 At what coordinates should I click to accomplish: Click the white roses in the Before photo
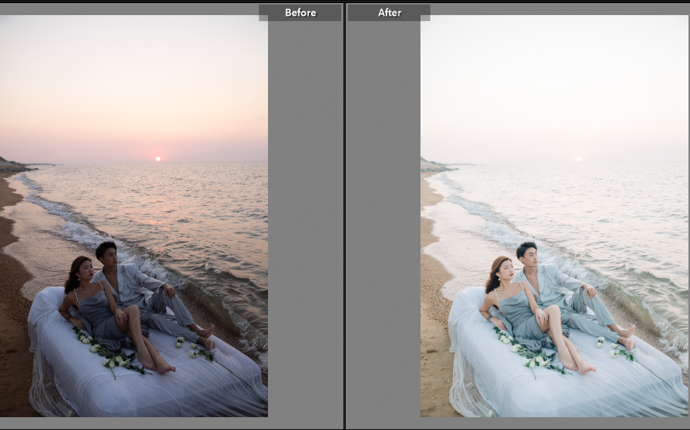coord(113,359)
